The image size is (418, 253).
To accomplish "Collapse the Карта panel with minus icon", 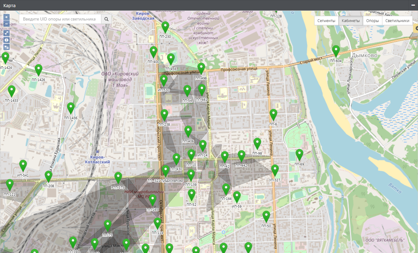I will coord(413,6).
